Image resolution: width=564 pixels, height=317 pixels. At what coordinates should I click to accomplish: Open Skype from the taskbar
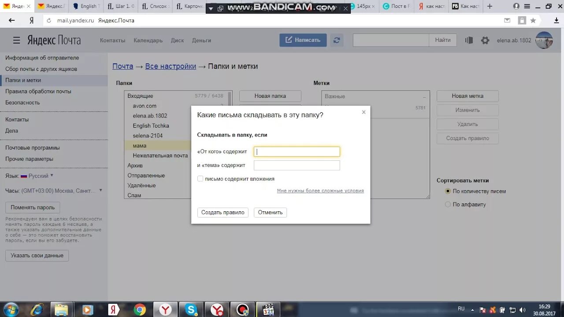click(x=191, y=310)
